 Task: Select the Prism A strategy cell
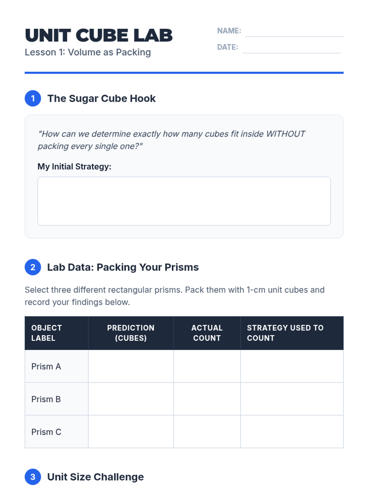292,366
